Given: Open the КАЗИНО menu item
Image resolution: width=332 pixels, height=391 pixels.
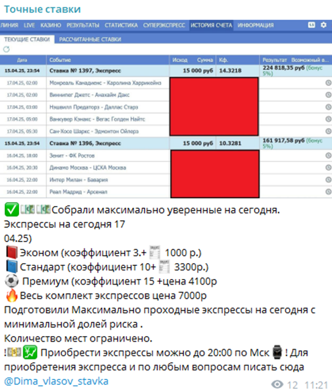Looking at the screenshot, I should pyautogui.click(x=51, y=25).
